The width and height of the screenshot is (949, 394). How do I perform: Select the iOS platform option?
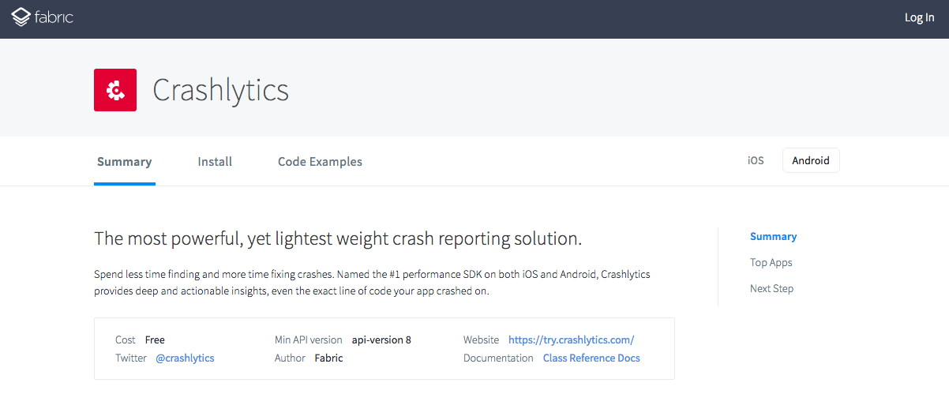(x=756, y=160)
